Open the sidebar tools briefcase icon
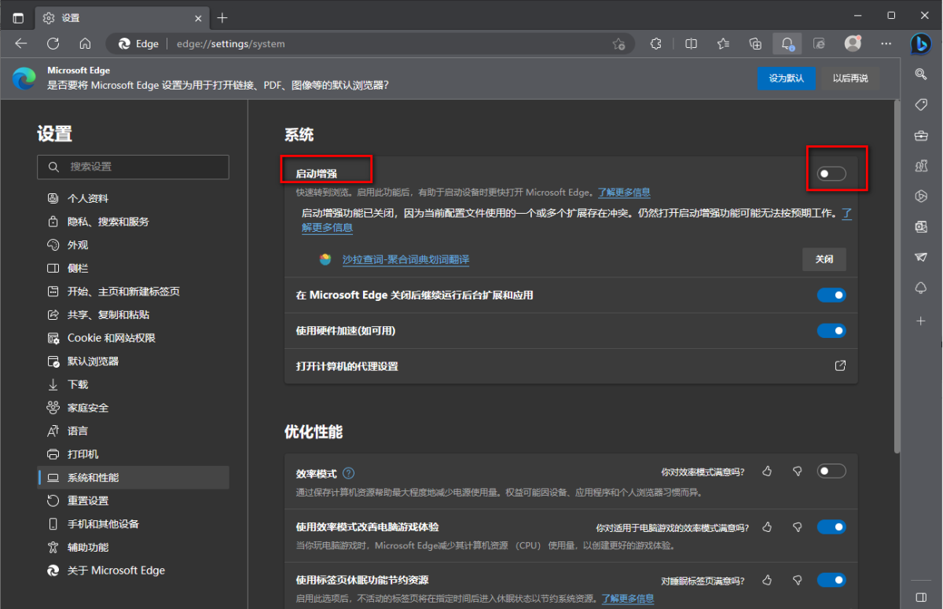Viewport: 943px width, 609px height. [x=921, y=135]
